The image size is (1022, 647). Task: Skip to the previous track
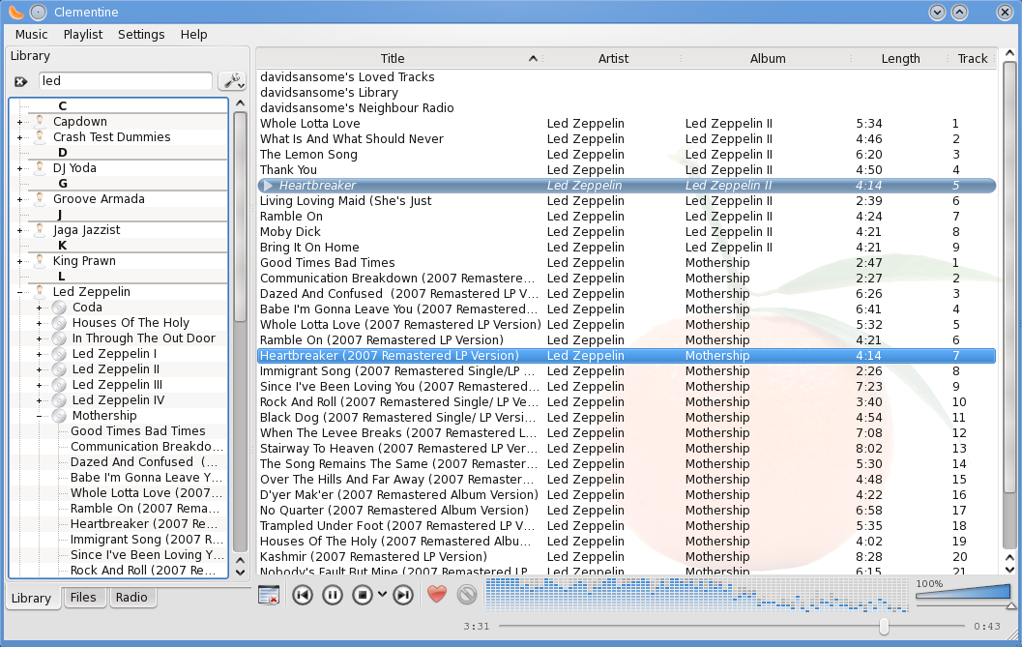tap(303, 594)
